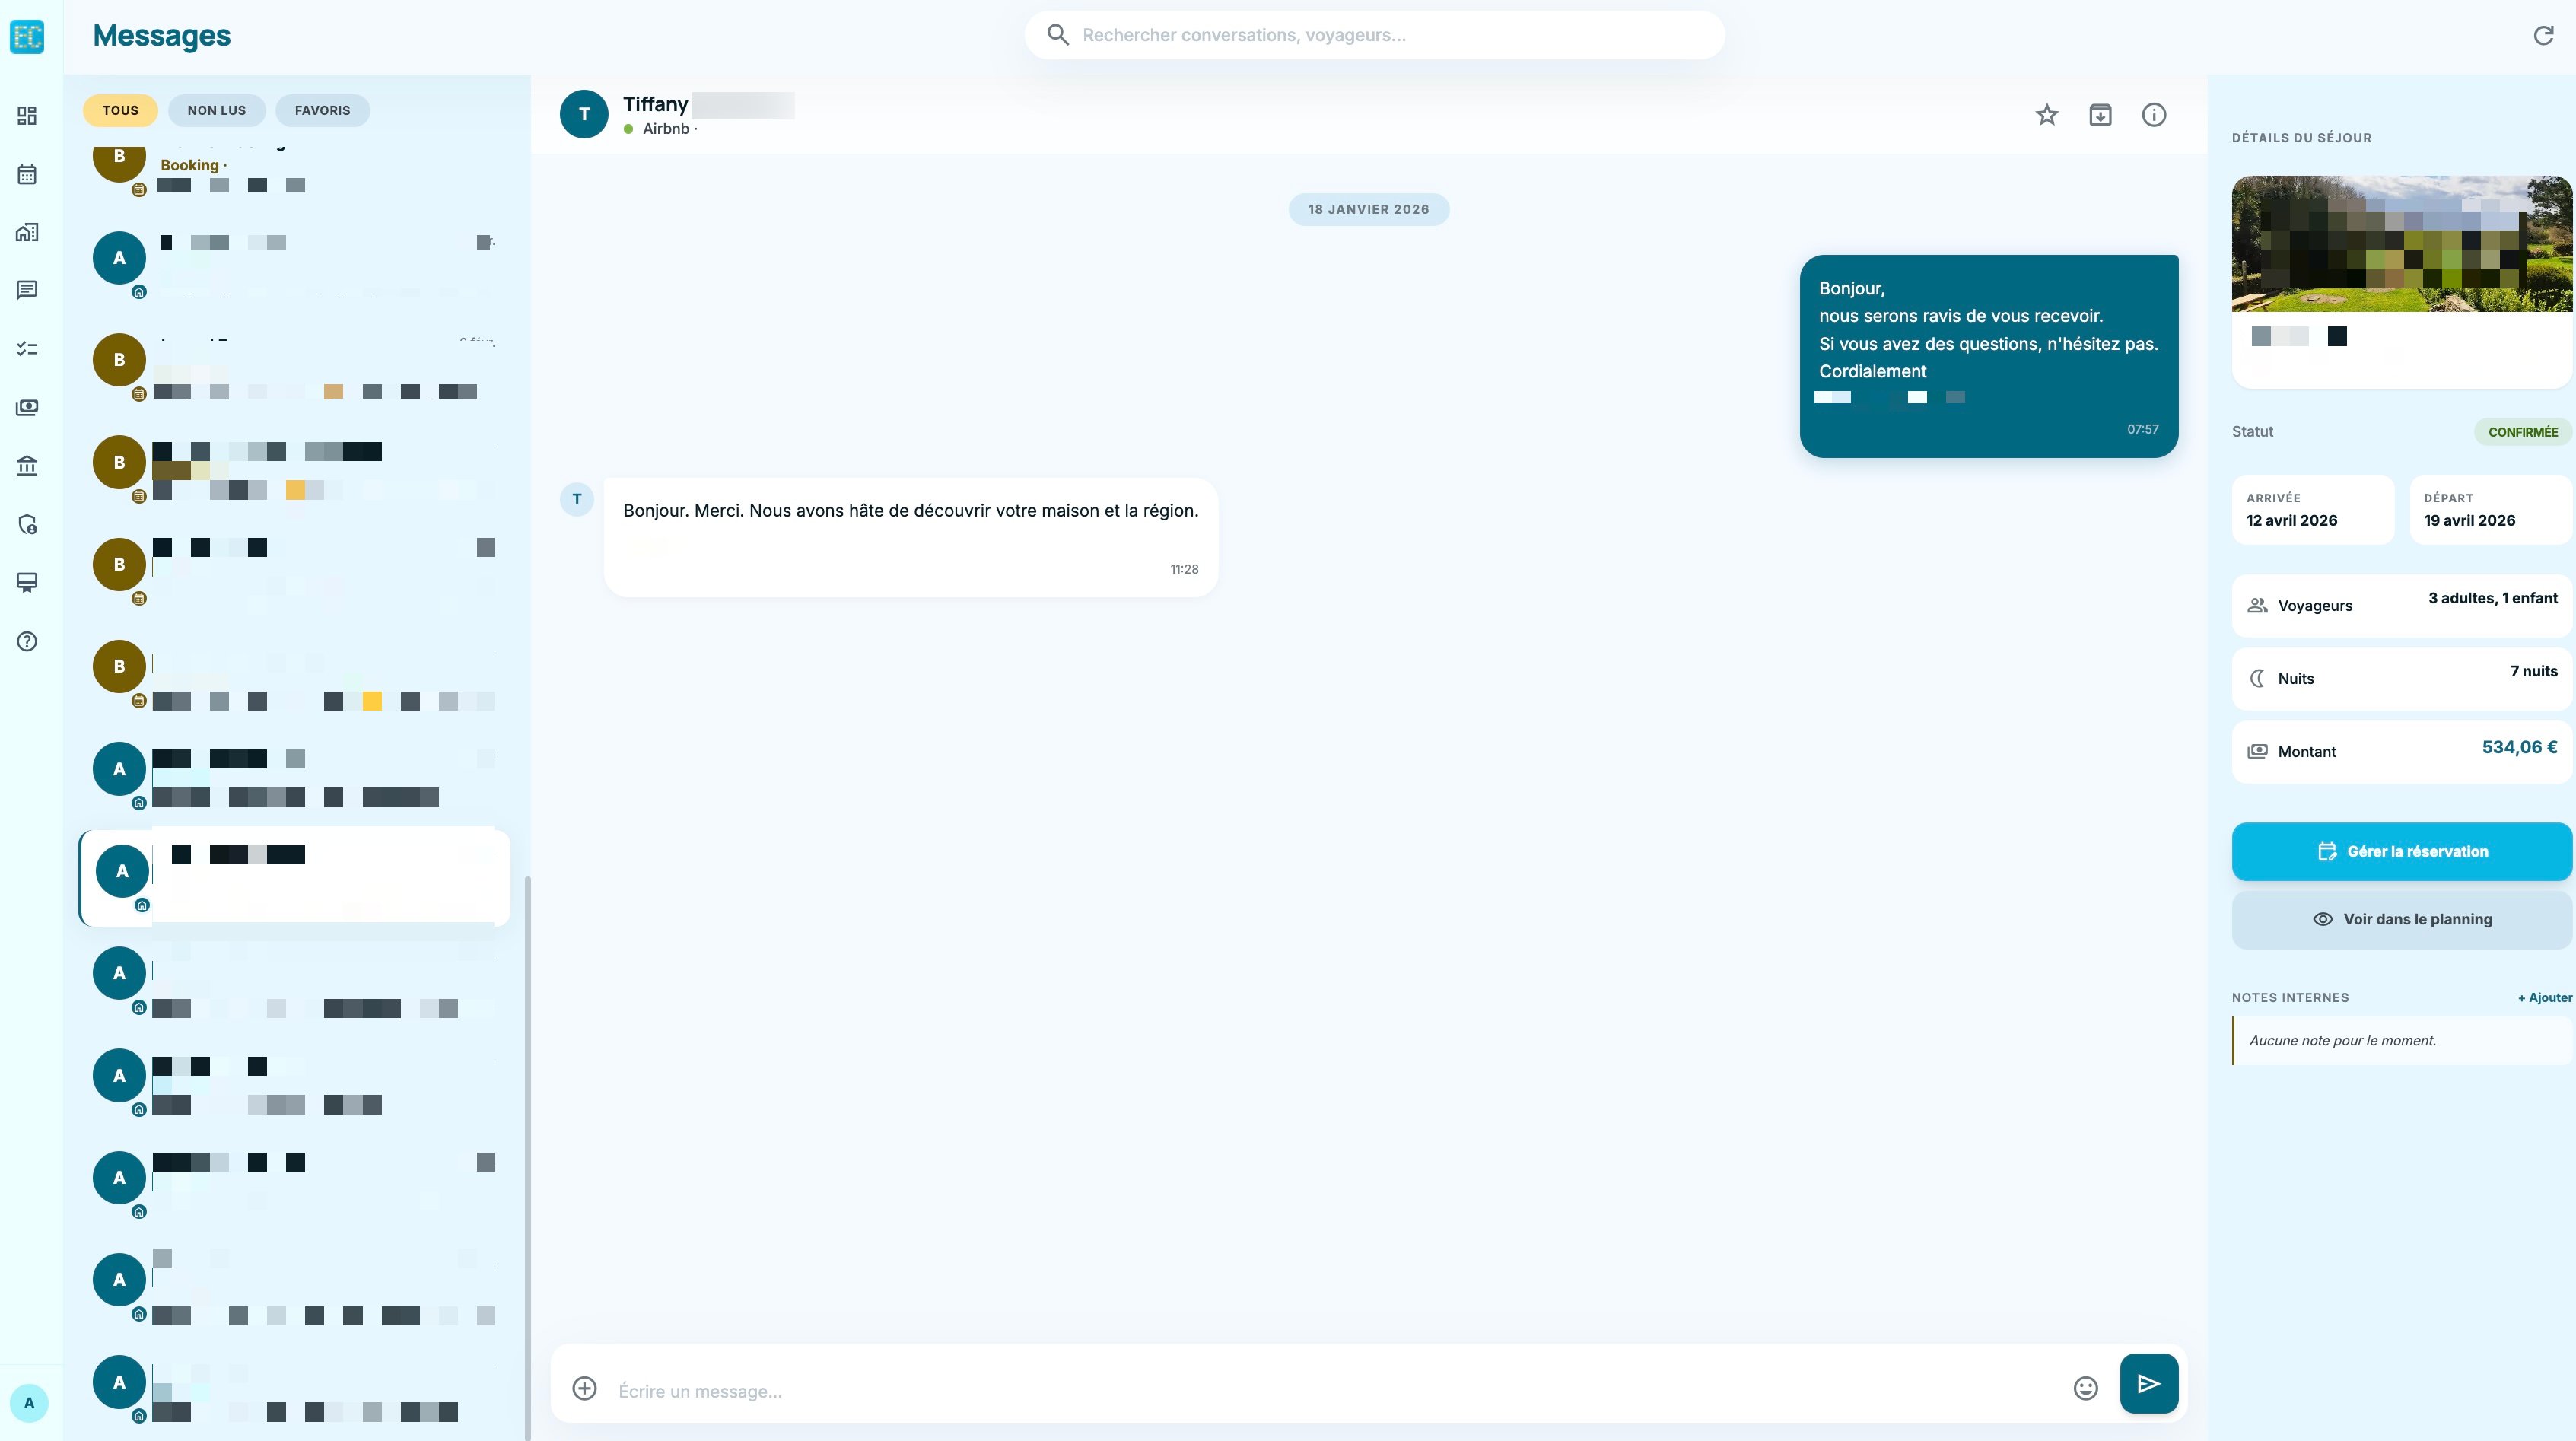This screenshot has height=1441, width=2576.
Task: Open the attachment plus menu
Action: click(584, 1389)
